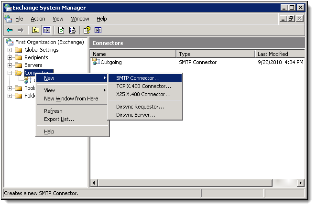
Task: Open the Window menu
Action: tap(80, 19)
